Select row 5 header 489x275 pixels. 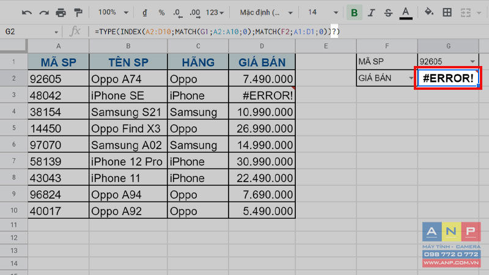[13, 128]
